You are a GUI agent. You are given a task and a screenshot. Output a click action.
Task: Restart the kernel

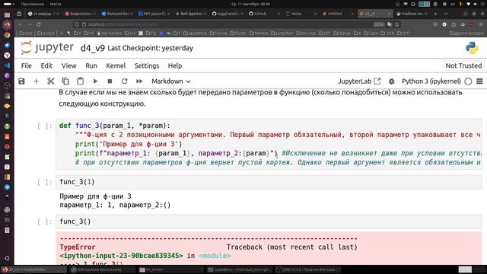click(124, 81)
